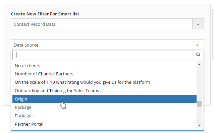Click the Contact Record Data select box
Viewport: 214px width, 133px height.
[x=102, y=24]
